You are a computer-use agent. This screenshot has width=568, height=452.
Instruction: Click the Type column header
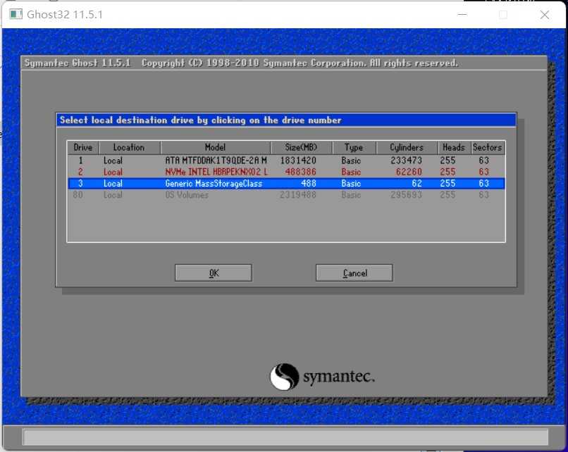tap(354, 147)
